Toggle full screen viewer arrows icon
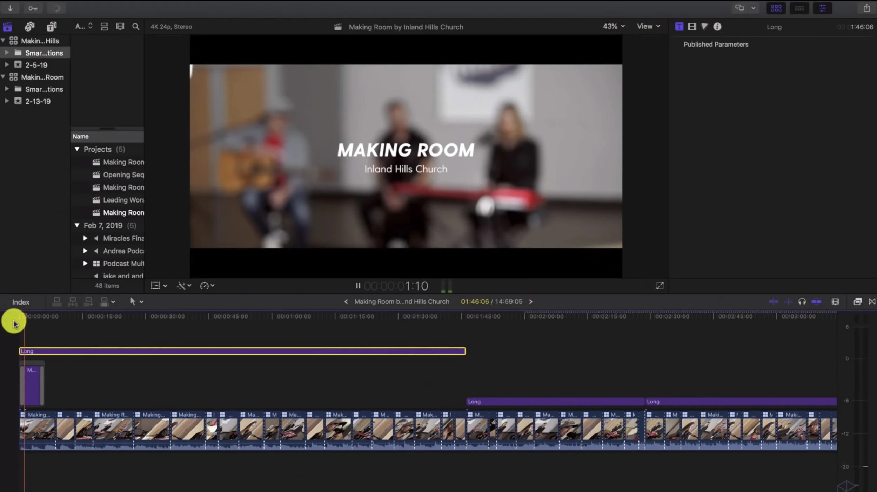This screenshot has width=877, height=492. [660, 286]
